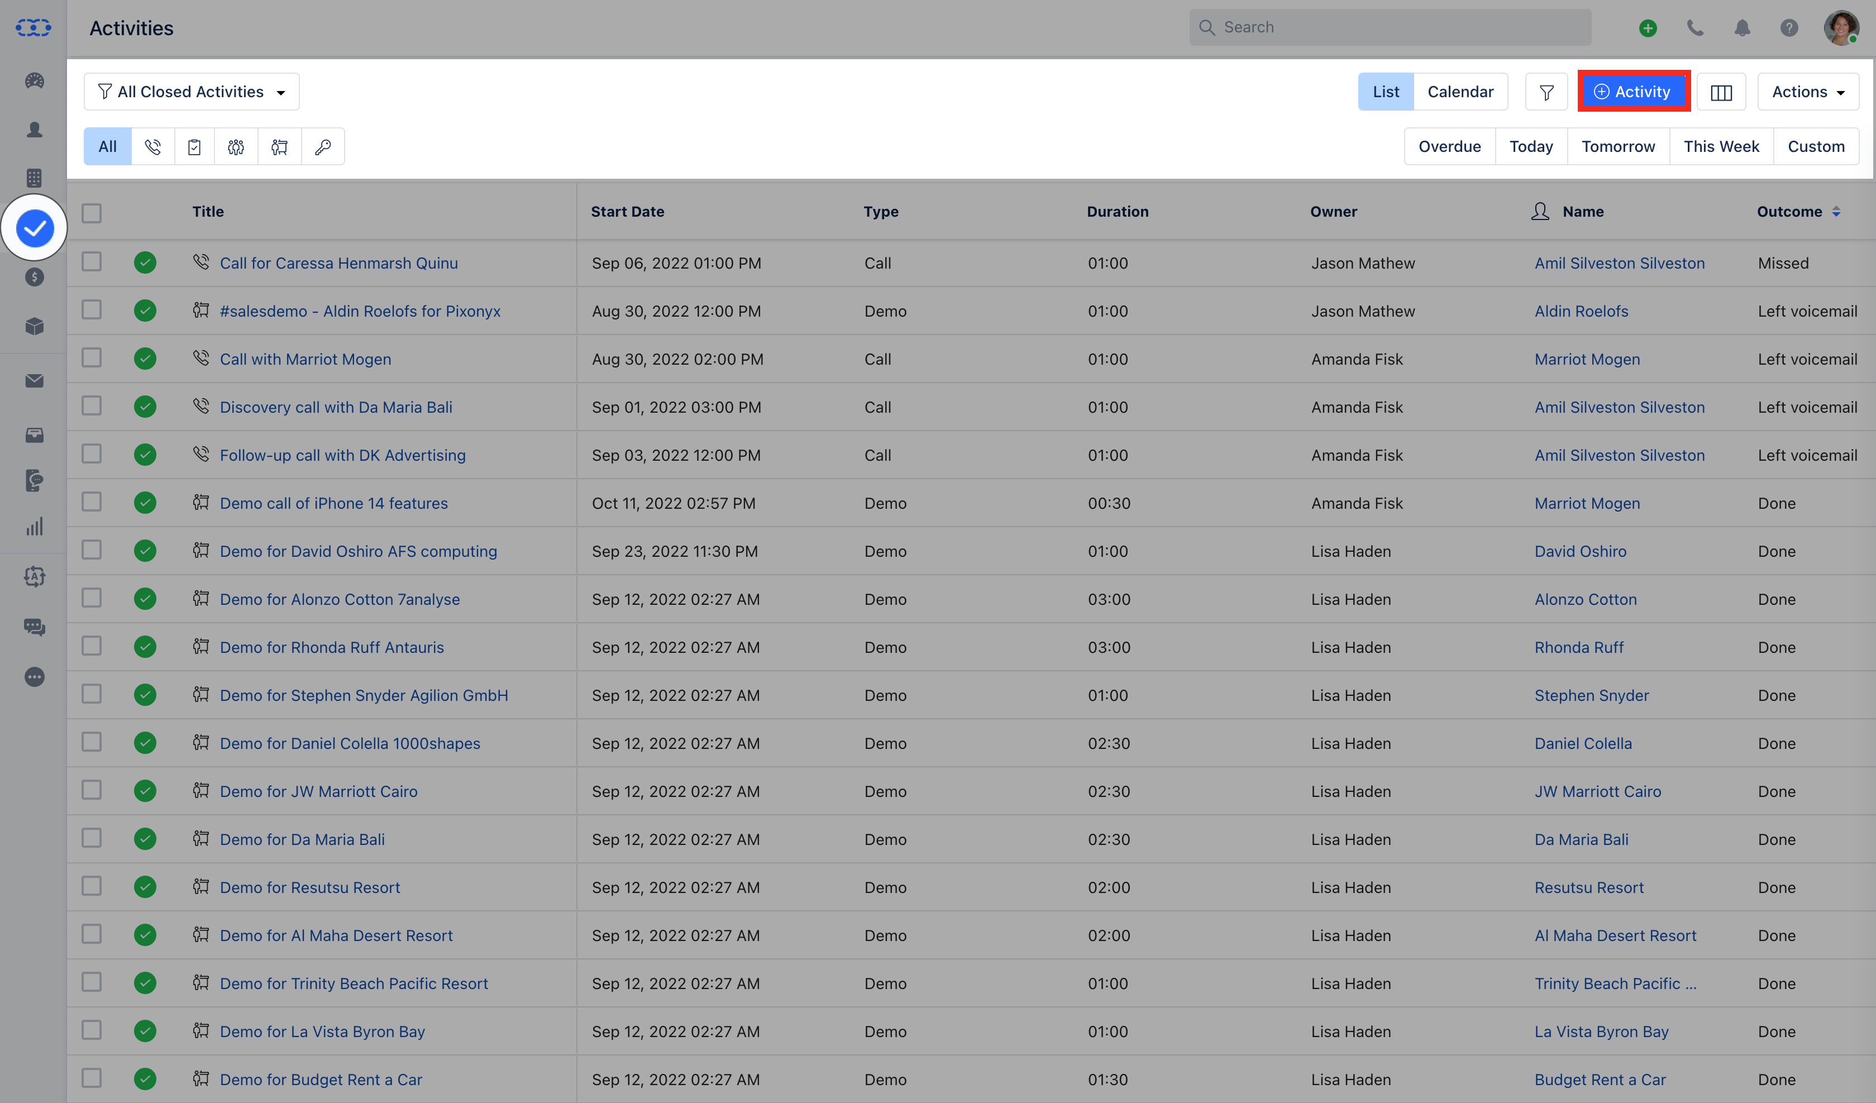This screenshot has height=1103, width=1876.
Task: Switch to Calendar view
Action: click(x=1460, y=92)
